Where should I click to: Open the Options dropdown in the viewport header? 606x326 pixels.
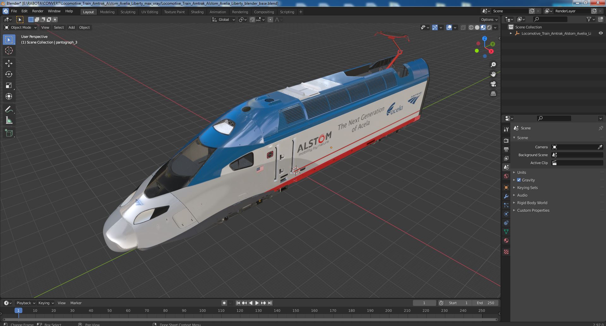pyautogui.click(x=489, y=20)
